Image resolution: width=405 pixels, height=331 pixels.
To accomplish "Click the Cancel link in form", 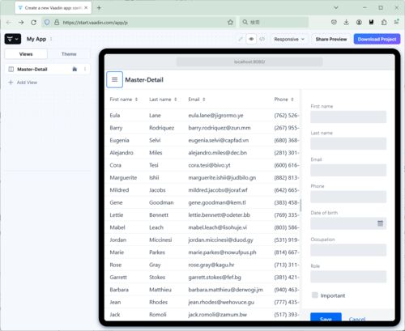I will 357,319.
